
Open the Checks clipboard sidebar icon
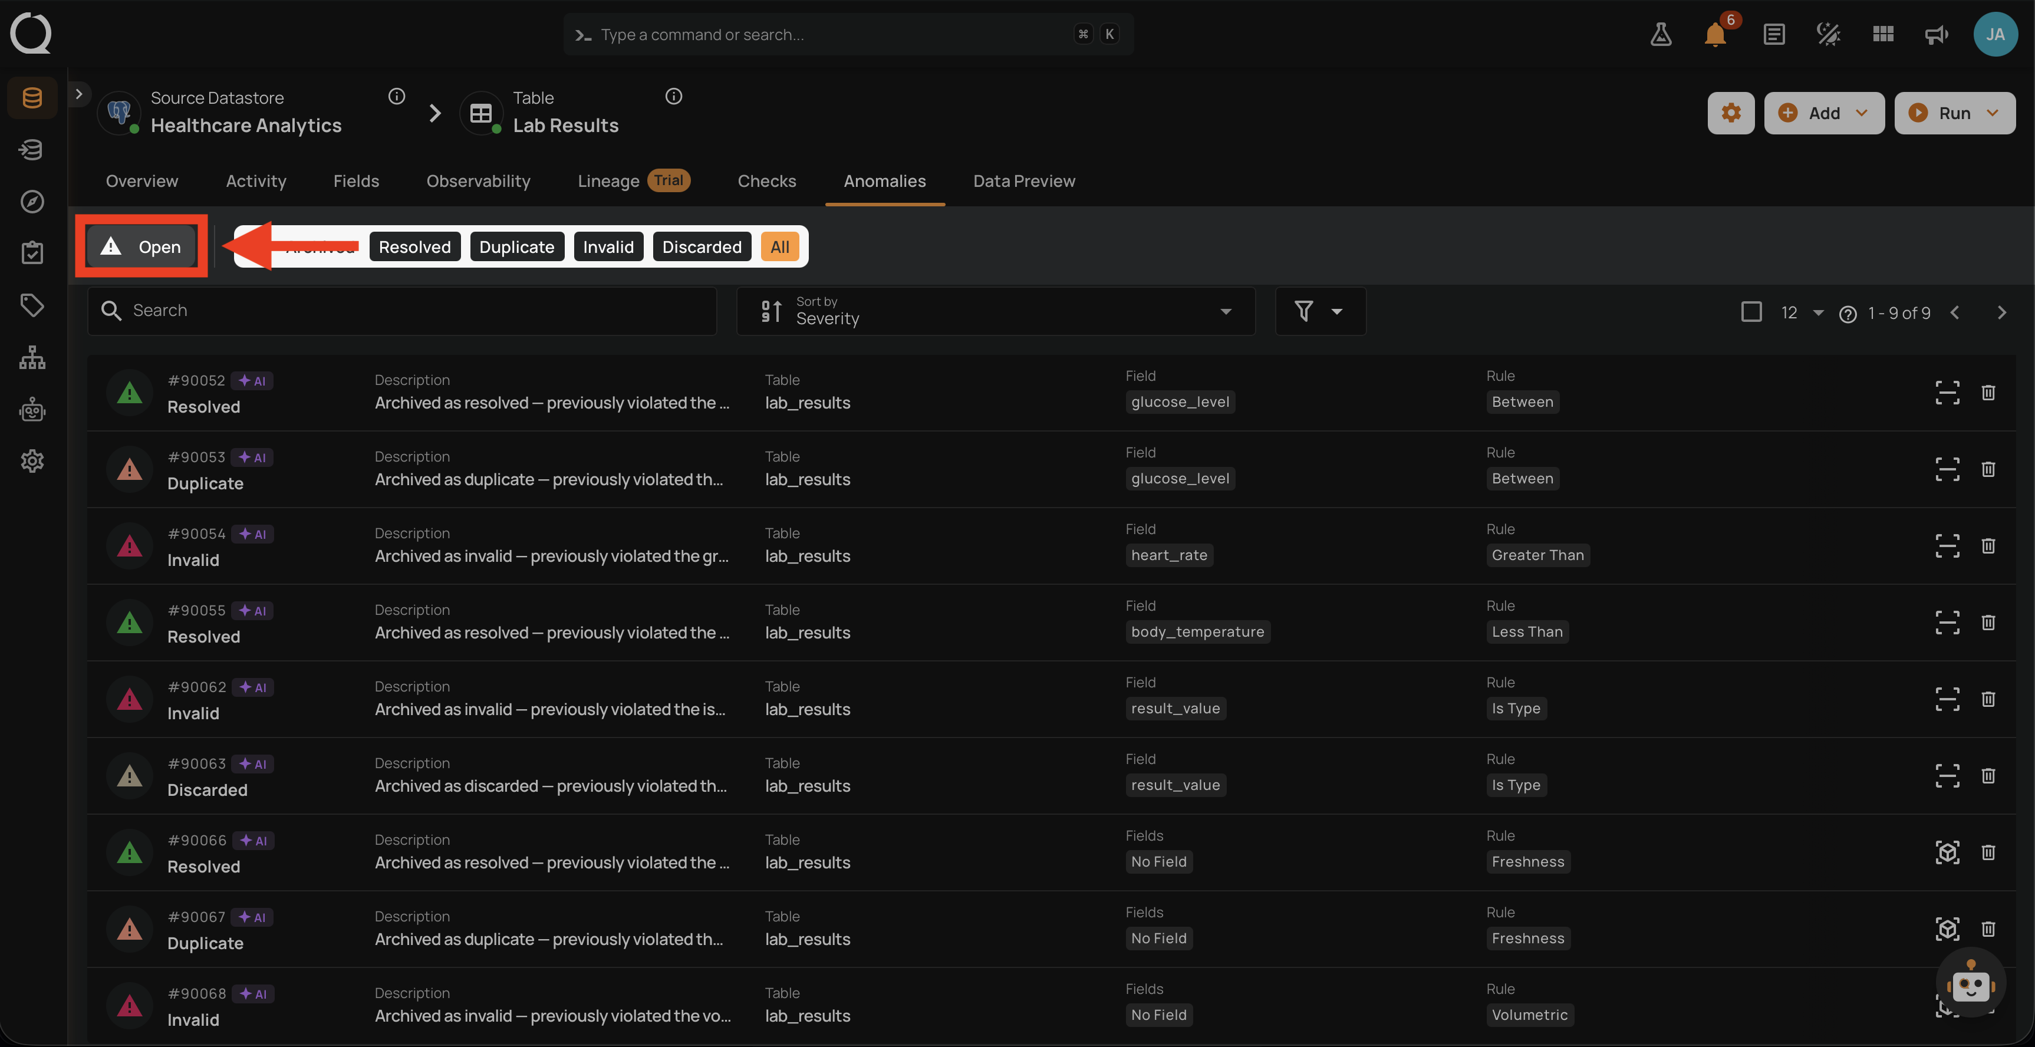32,253
